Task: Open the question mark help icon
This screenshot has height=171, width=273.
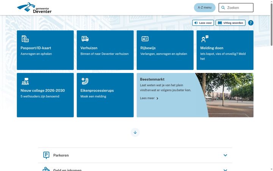Action: (x=251, y=23)
